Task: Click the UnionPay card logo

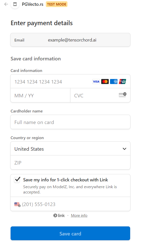Action: pyautogui.click(x=123, y=82)
